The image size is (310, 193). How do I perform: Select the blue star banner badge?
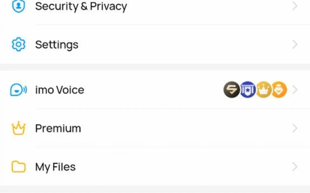(248, 89)
